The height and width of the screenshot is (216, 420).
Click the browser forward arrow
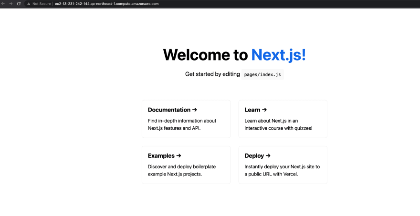point(11,4)
